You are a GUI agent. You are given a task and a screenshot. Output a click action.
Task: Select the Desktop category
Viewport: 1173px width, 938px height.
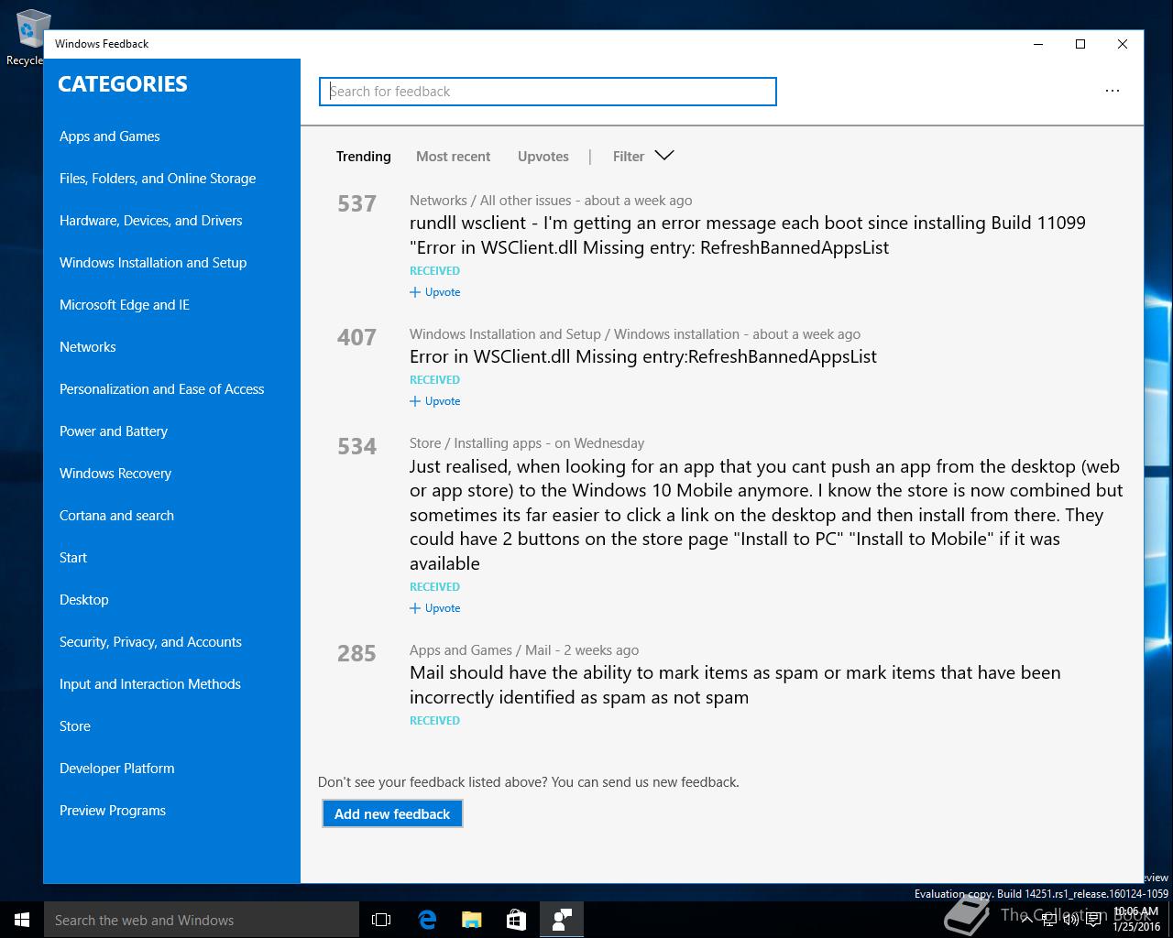coord(84,600)
